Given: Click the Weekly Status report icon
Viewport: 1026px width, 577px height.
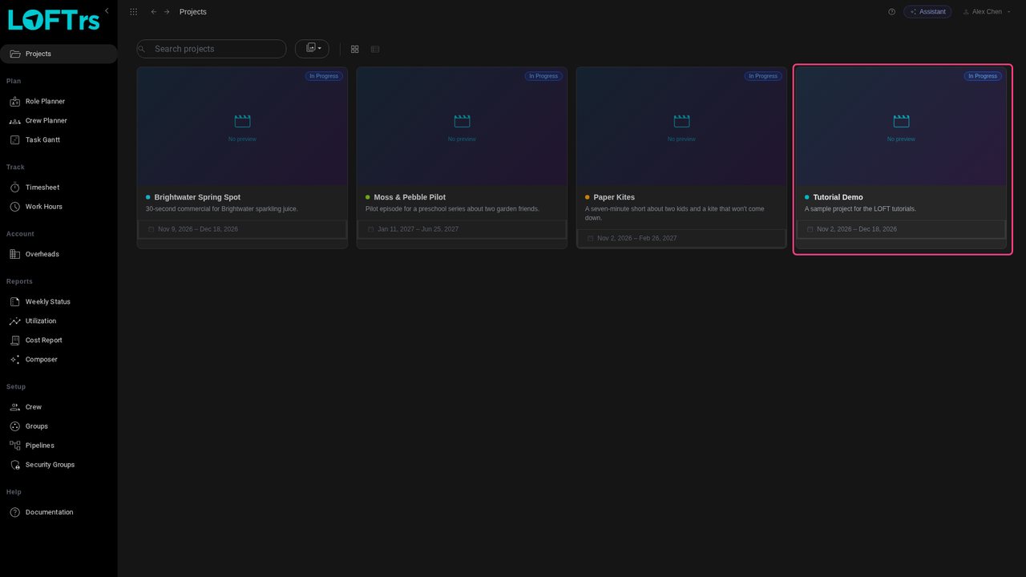Looking at the screenshot, I should (x=14, y=302).
